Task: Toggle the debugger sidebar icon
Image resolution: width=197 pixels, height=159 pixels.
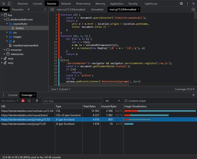Action: tap(193, 10)
